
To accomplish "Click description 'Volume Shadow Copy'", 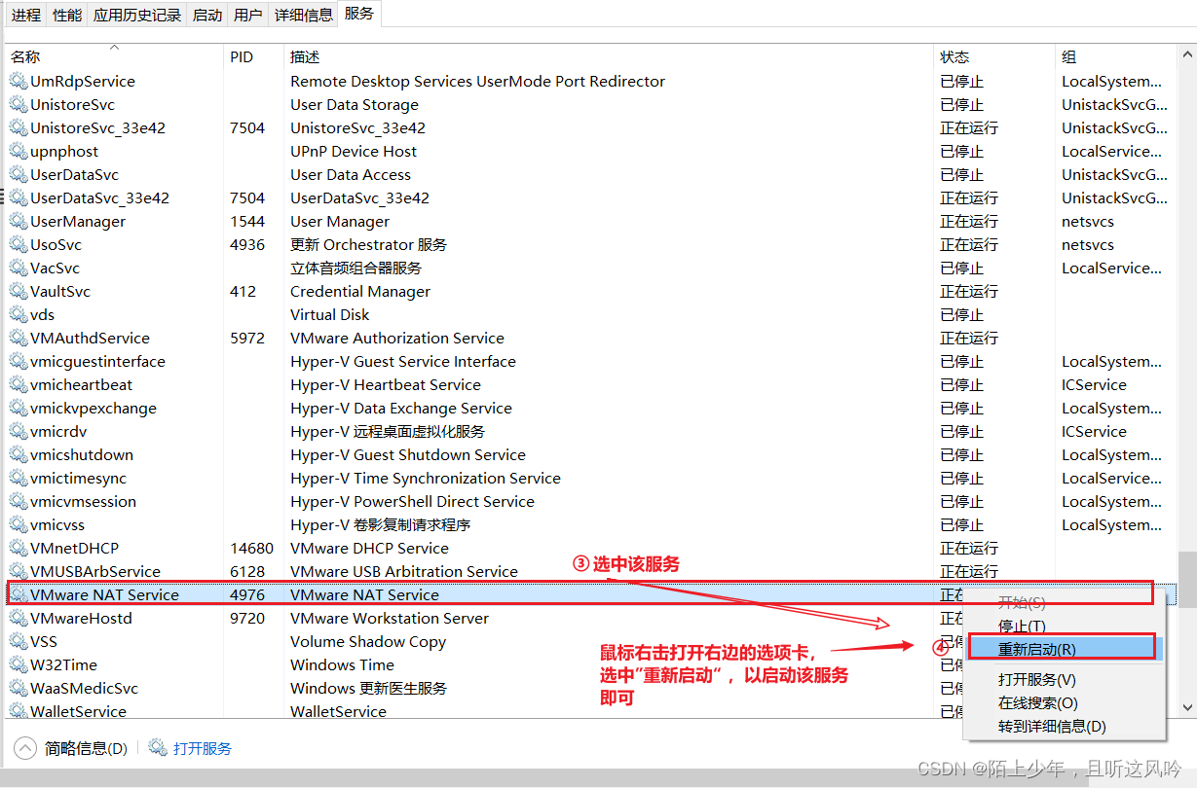I will pos(368,642).
